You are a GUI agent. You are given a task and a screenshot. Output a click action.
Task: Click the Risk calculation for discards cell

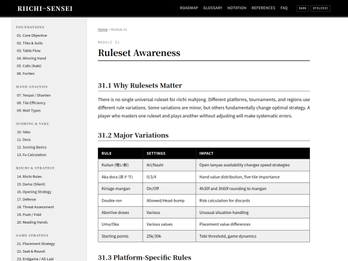coord(253,200)
